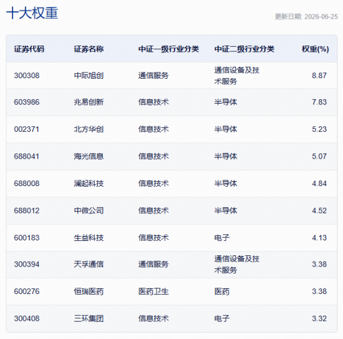
Task: Click 通信服务 in the 天孚通信 row
Action: click(x=153, y=264)
